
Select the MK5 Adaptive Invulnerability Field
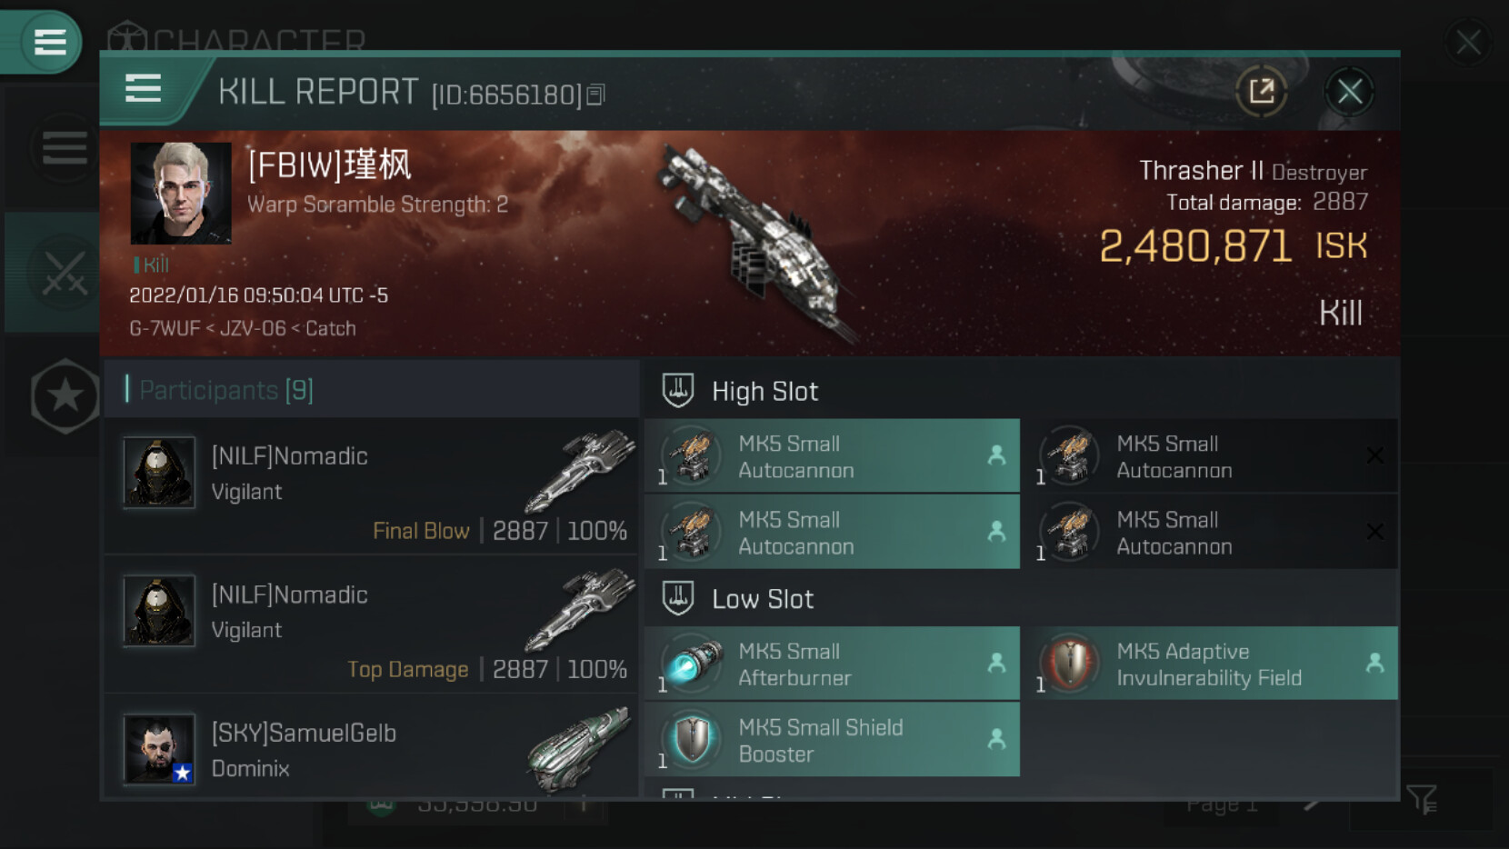click(x=1210, y=664)
